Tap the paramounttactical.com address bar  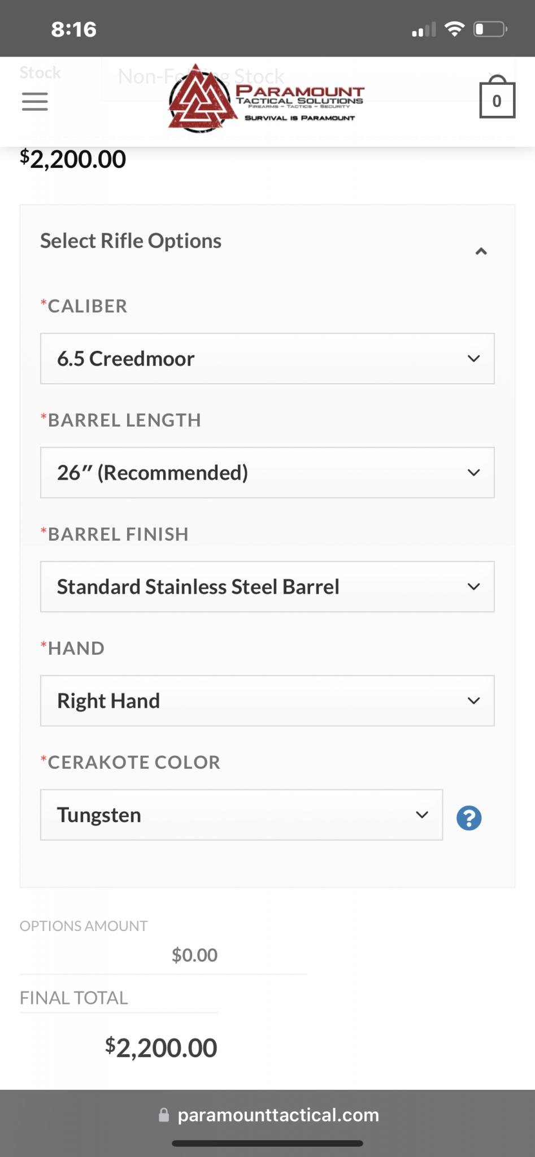tap(269, 1115)
